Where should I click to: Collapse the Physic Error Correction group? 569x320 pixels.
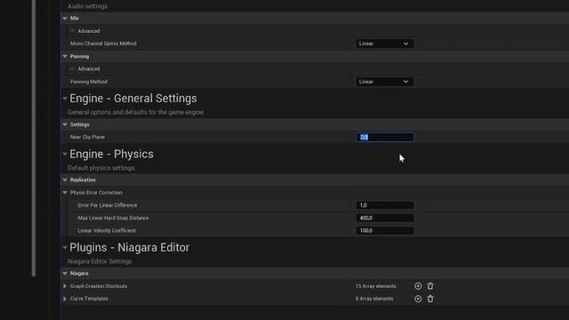65,192
